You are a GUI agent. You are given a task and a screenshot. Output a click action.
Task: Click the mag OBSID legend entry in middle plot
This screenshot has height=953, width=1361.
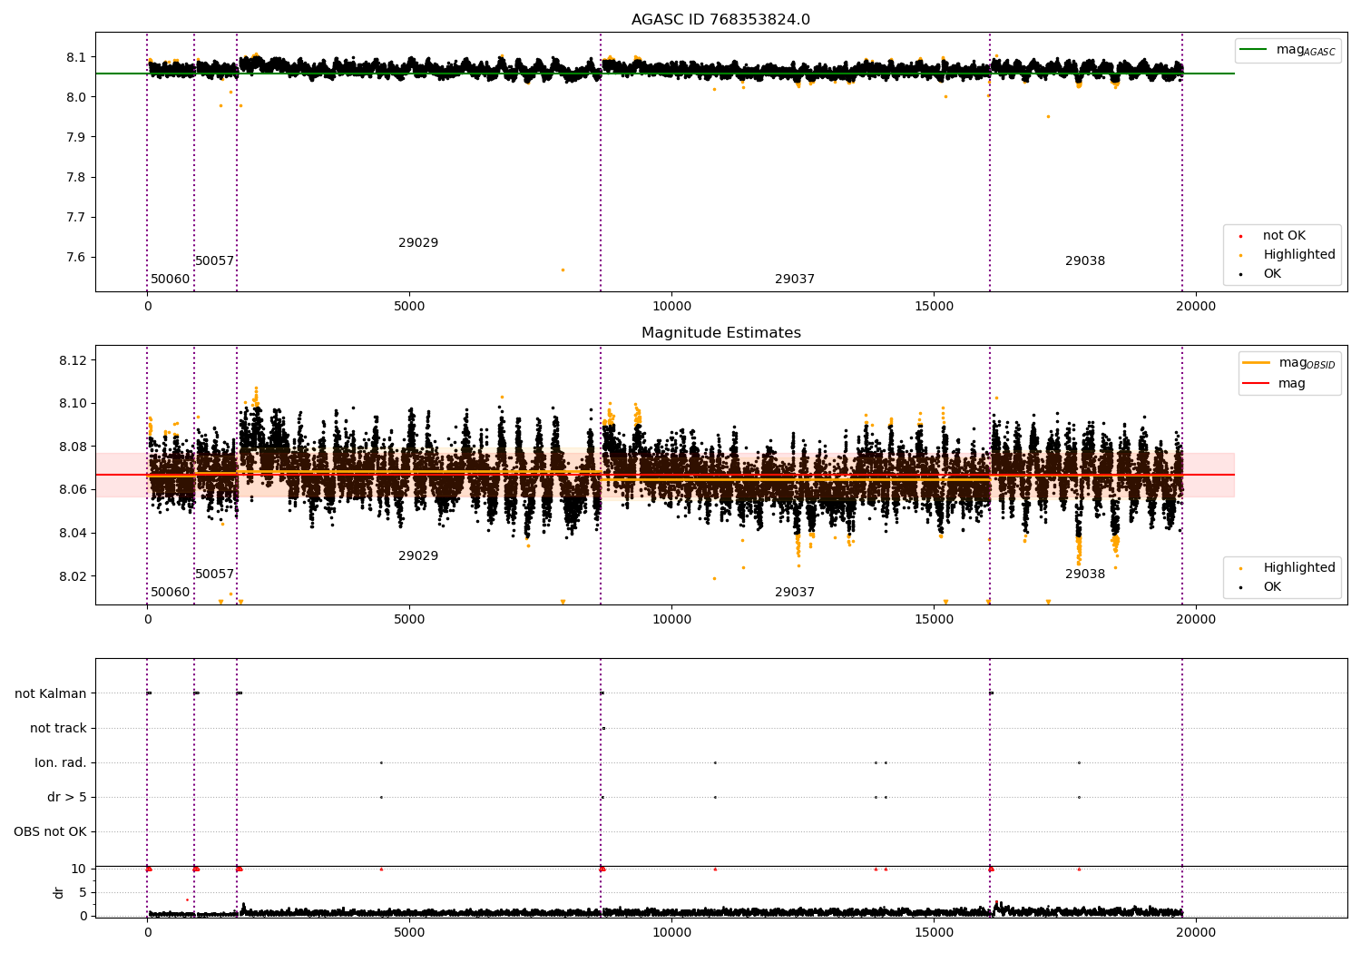[1290, 363]
